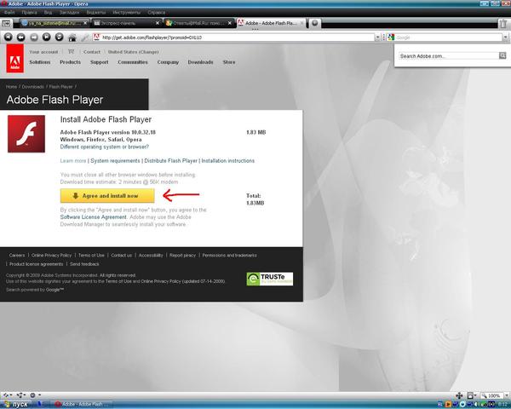511x409 pixels.
Task: Open the zoom 100% dropdown
Action: (507, 395)
